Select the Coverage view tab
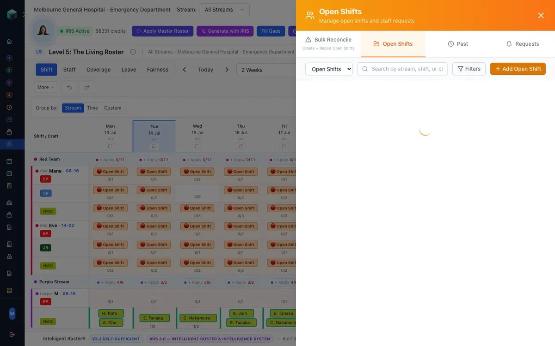 click(99, 70)
